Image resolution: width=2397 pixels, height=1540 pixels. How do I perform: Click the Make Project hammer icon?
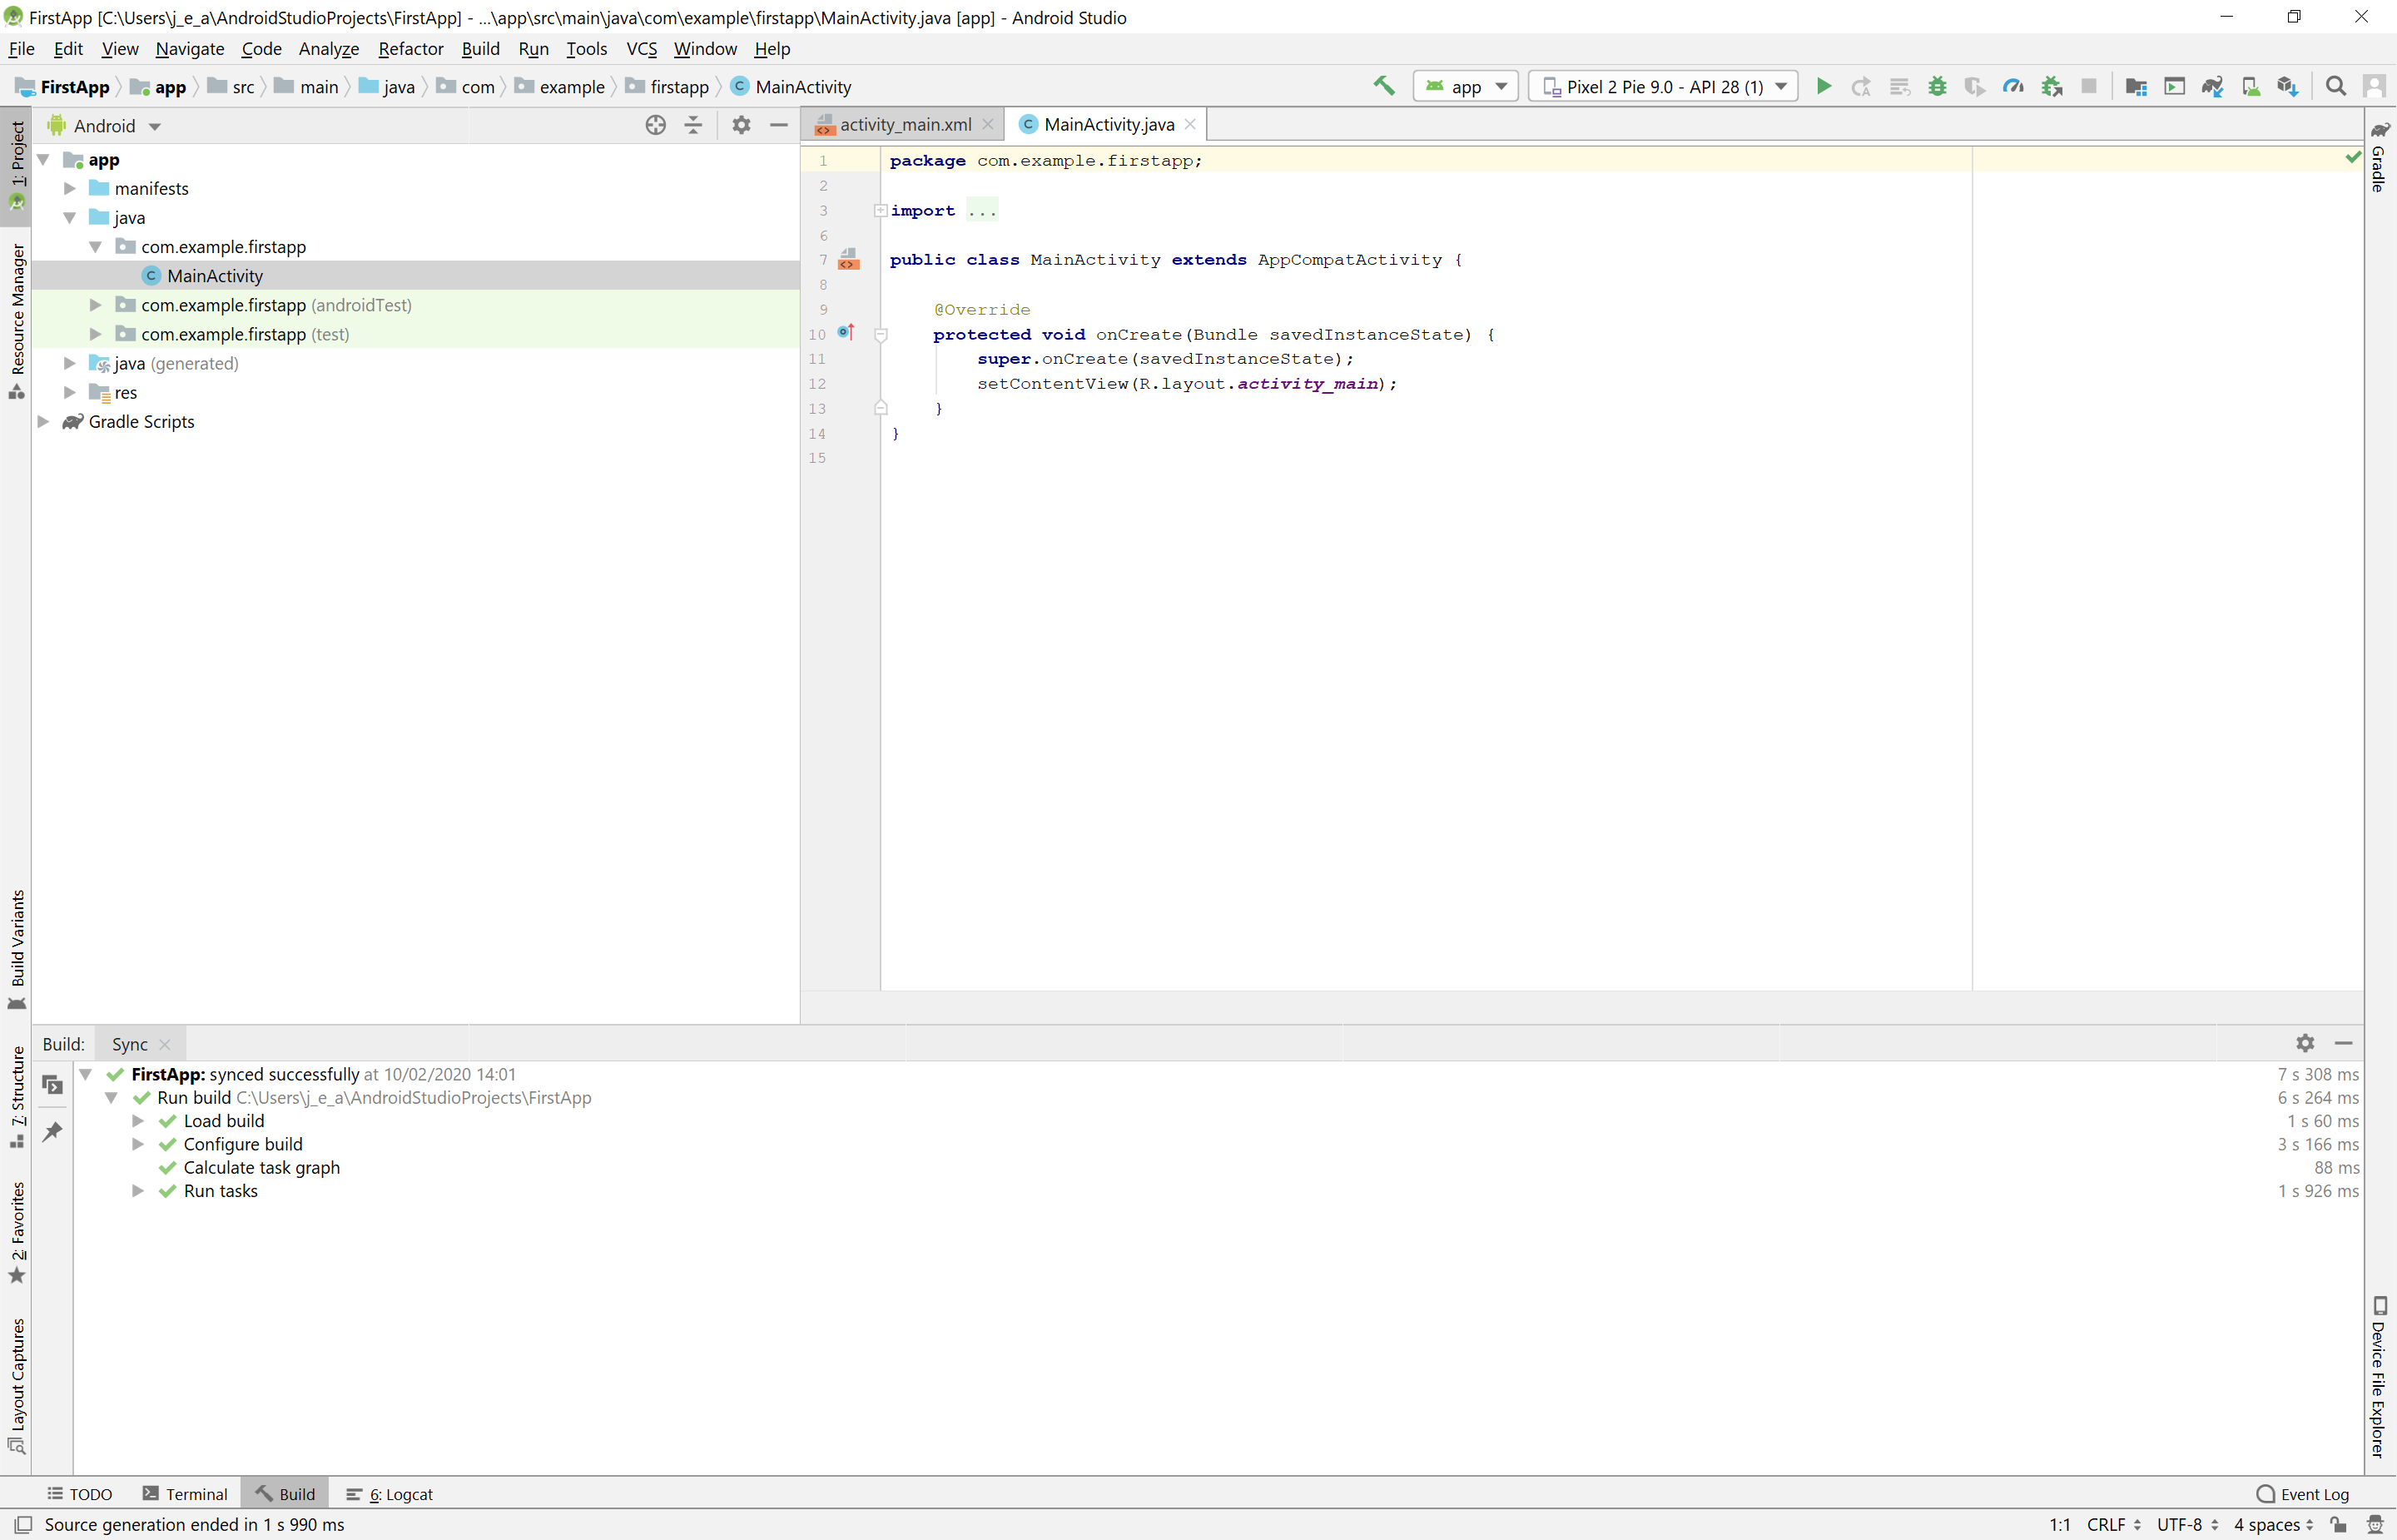pyautogui.click(x=1383, y=86)
